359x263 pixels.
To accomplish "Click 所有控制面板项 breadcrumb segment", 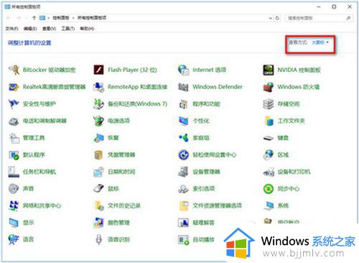I will (92, 18).
